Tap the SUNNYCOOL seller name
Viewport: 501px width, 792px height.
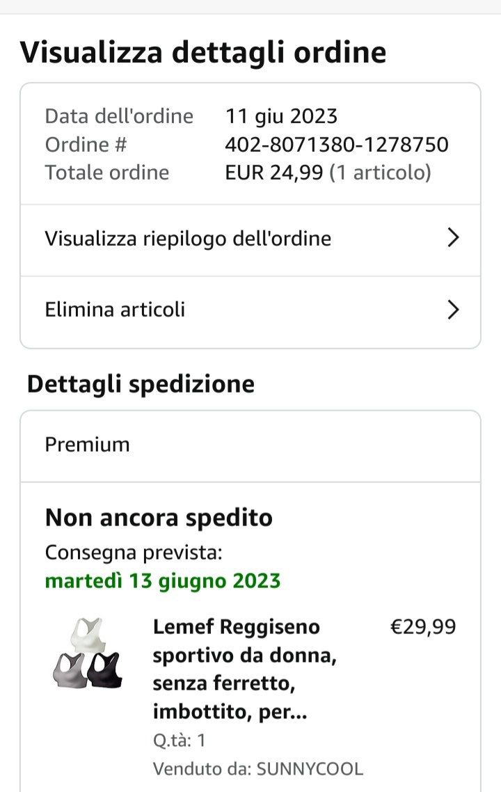[x=310, y=769]
